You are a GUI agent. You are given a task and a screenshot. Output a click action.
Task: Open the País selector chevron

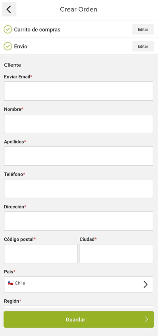click(x=146, y=284)
